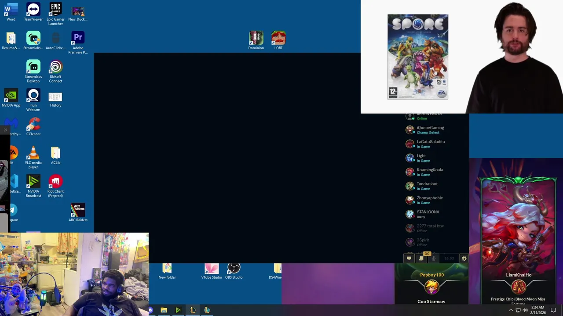Screen dimensions: 563x316
Task: Open File Explorer from the taskbar
Action: click(x=164, y=310)
